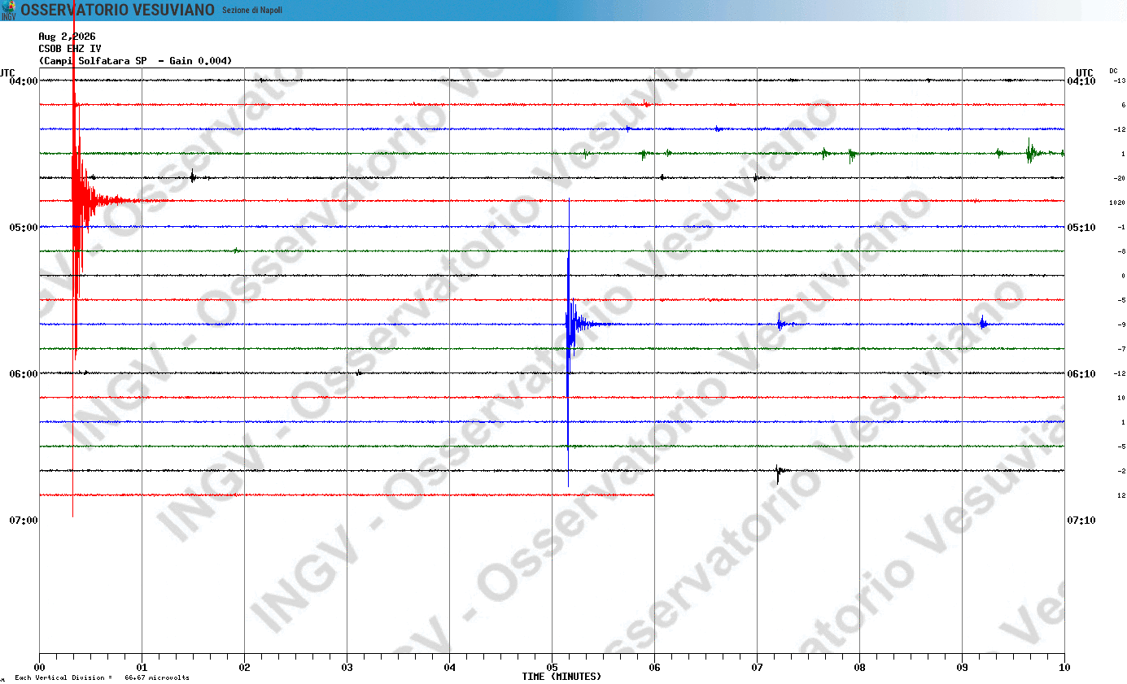Select the "05:10" time label

pyautogui.click(x=1081, y=228)
